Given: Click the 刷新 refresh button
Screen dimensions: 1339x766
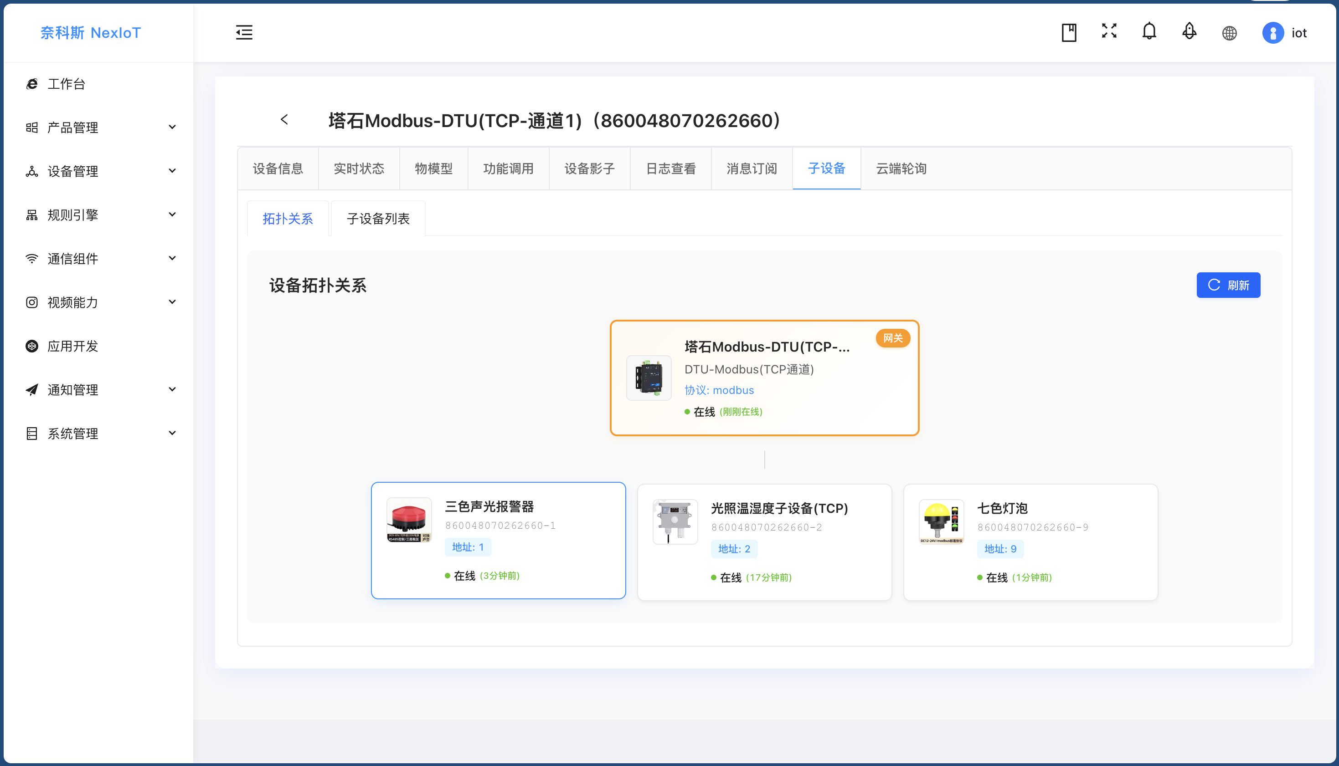Looking at the screenshot, I should (x=1228, y=285).
